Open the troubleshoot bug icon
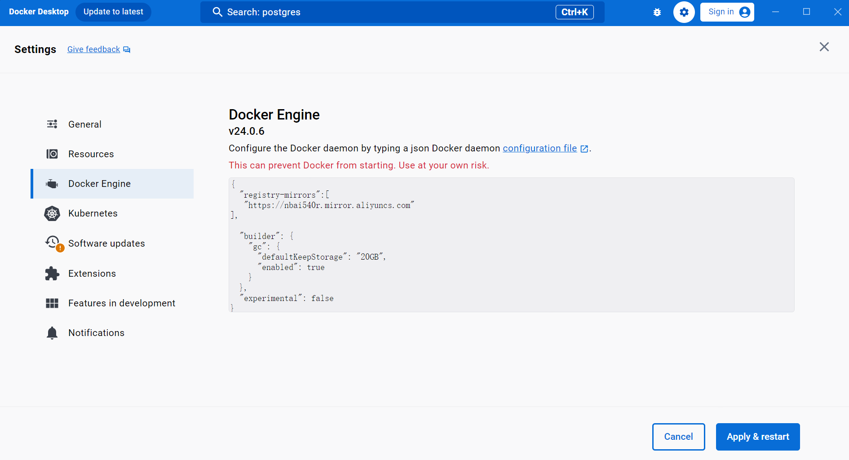This screenshot has width=849, height=460. click(657, 12)
